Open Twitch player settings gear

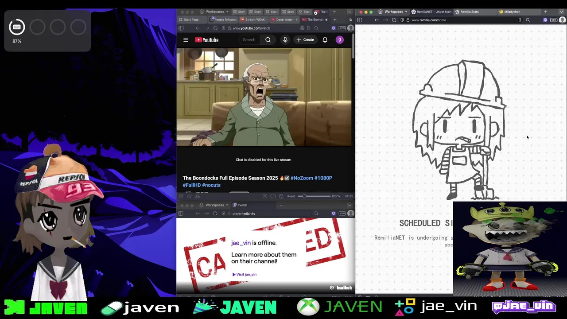pos(332,288)
